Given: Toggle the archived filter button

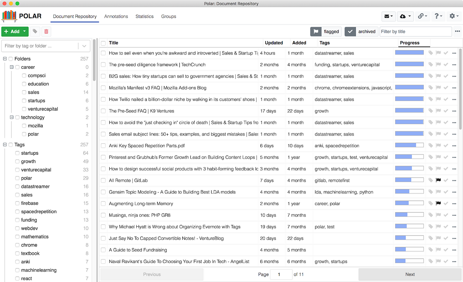Looking at the screenshot, I should coord(361,31).
